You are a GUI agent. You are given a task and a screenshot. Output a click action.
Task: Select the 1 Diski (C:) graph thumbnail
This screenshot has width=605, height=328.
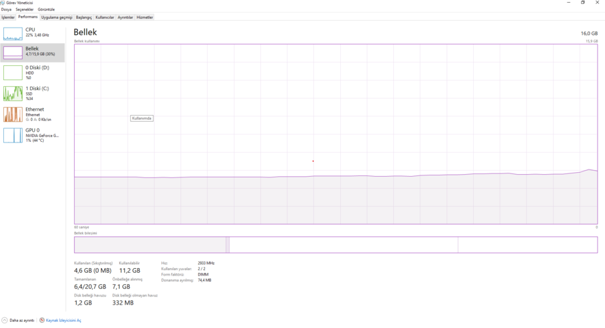click(13, 93)
